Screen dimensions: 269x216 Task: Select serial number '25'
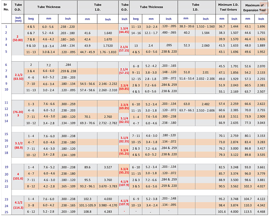[x=6, y=212]
